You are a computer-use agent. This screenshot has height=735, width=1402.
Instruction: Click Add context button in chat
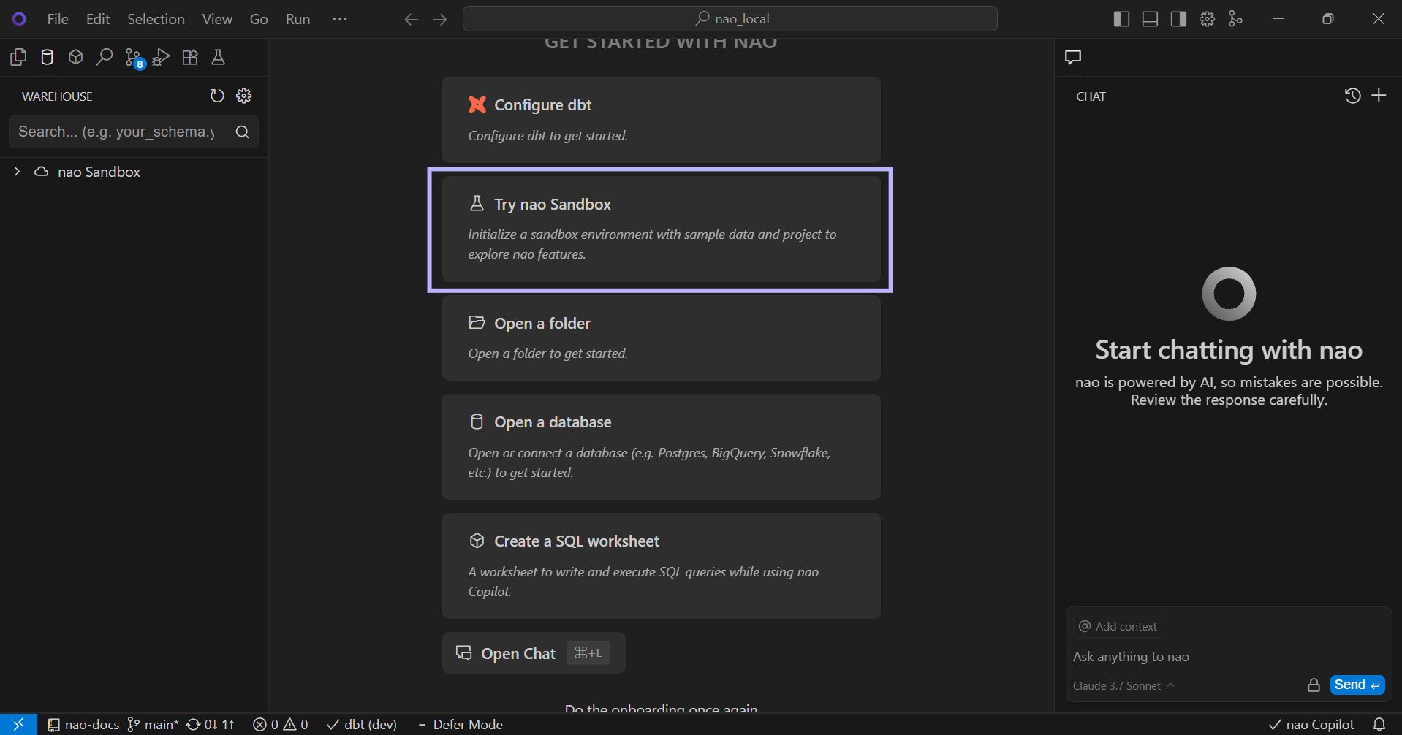[1118, 626]
